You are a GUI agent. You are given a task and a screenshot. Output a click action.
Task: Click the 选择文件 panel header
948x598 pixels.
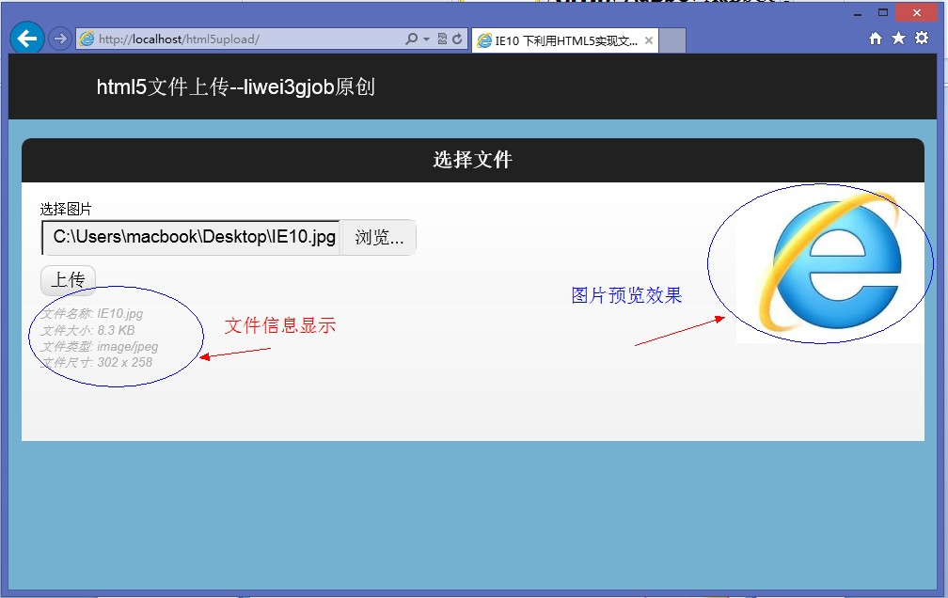click(x=473, y=160)
